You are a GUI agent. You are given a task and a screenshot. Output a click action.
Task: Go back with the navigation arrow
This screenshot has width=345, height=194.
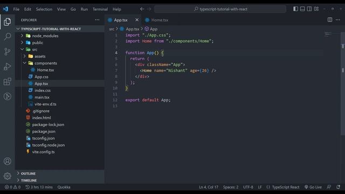tap(142, 9)
